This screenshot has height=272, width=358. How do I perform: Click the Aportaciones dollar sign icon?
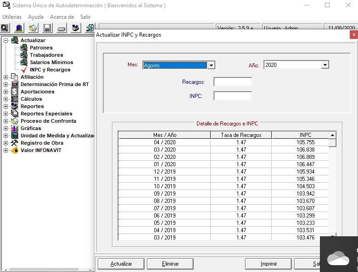[15, 92]
